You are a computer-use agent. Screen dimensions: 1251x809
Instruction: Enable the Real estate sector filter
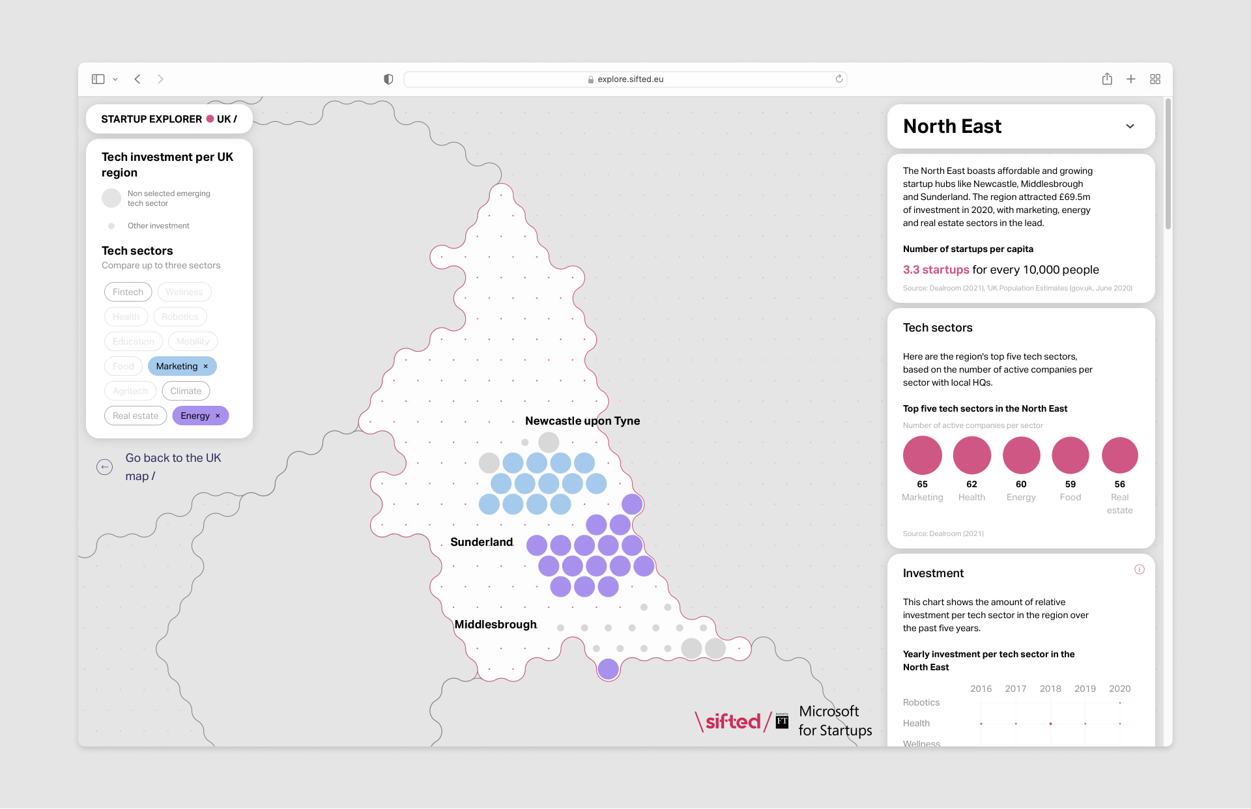(x=135, y=415)
